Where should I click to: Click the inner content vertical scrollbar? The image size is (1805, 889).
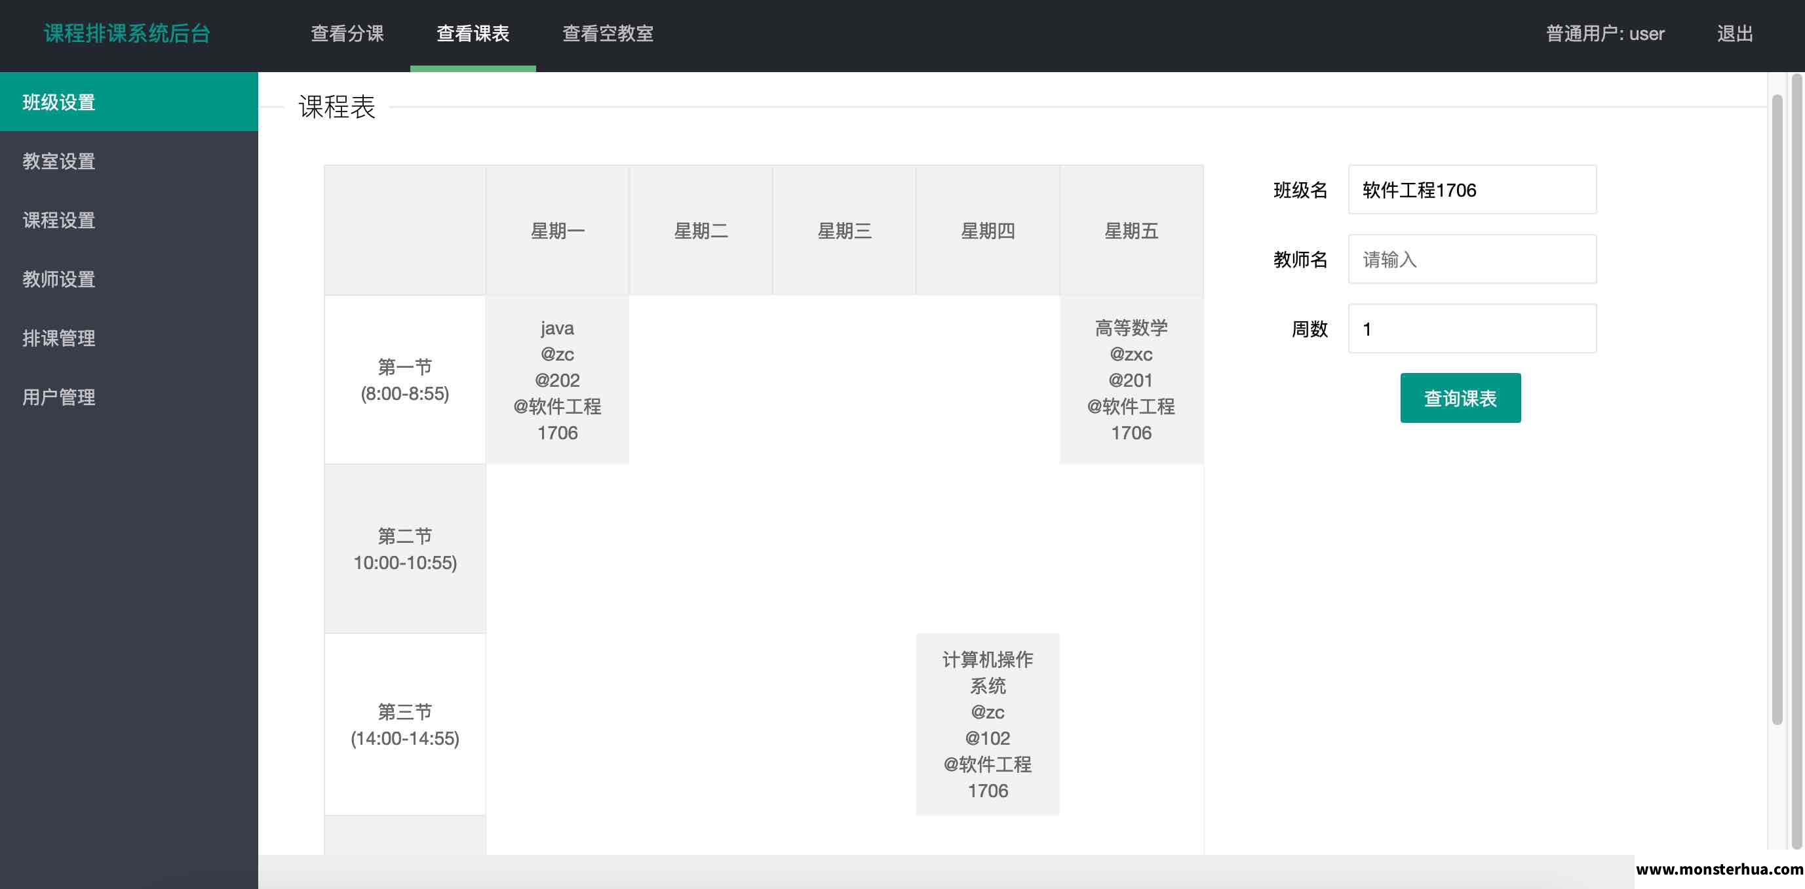pyautogui.click(x=1777, y=410)
